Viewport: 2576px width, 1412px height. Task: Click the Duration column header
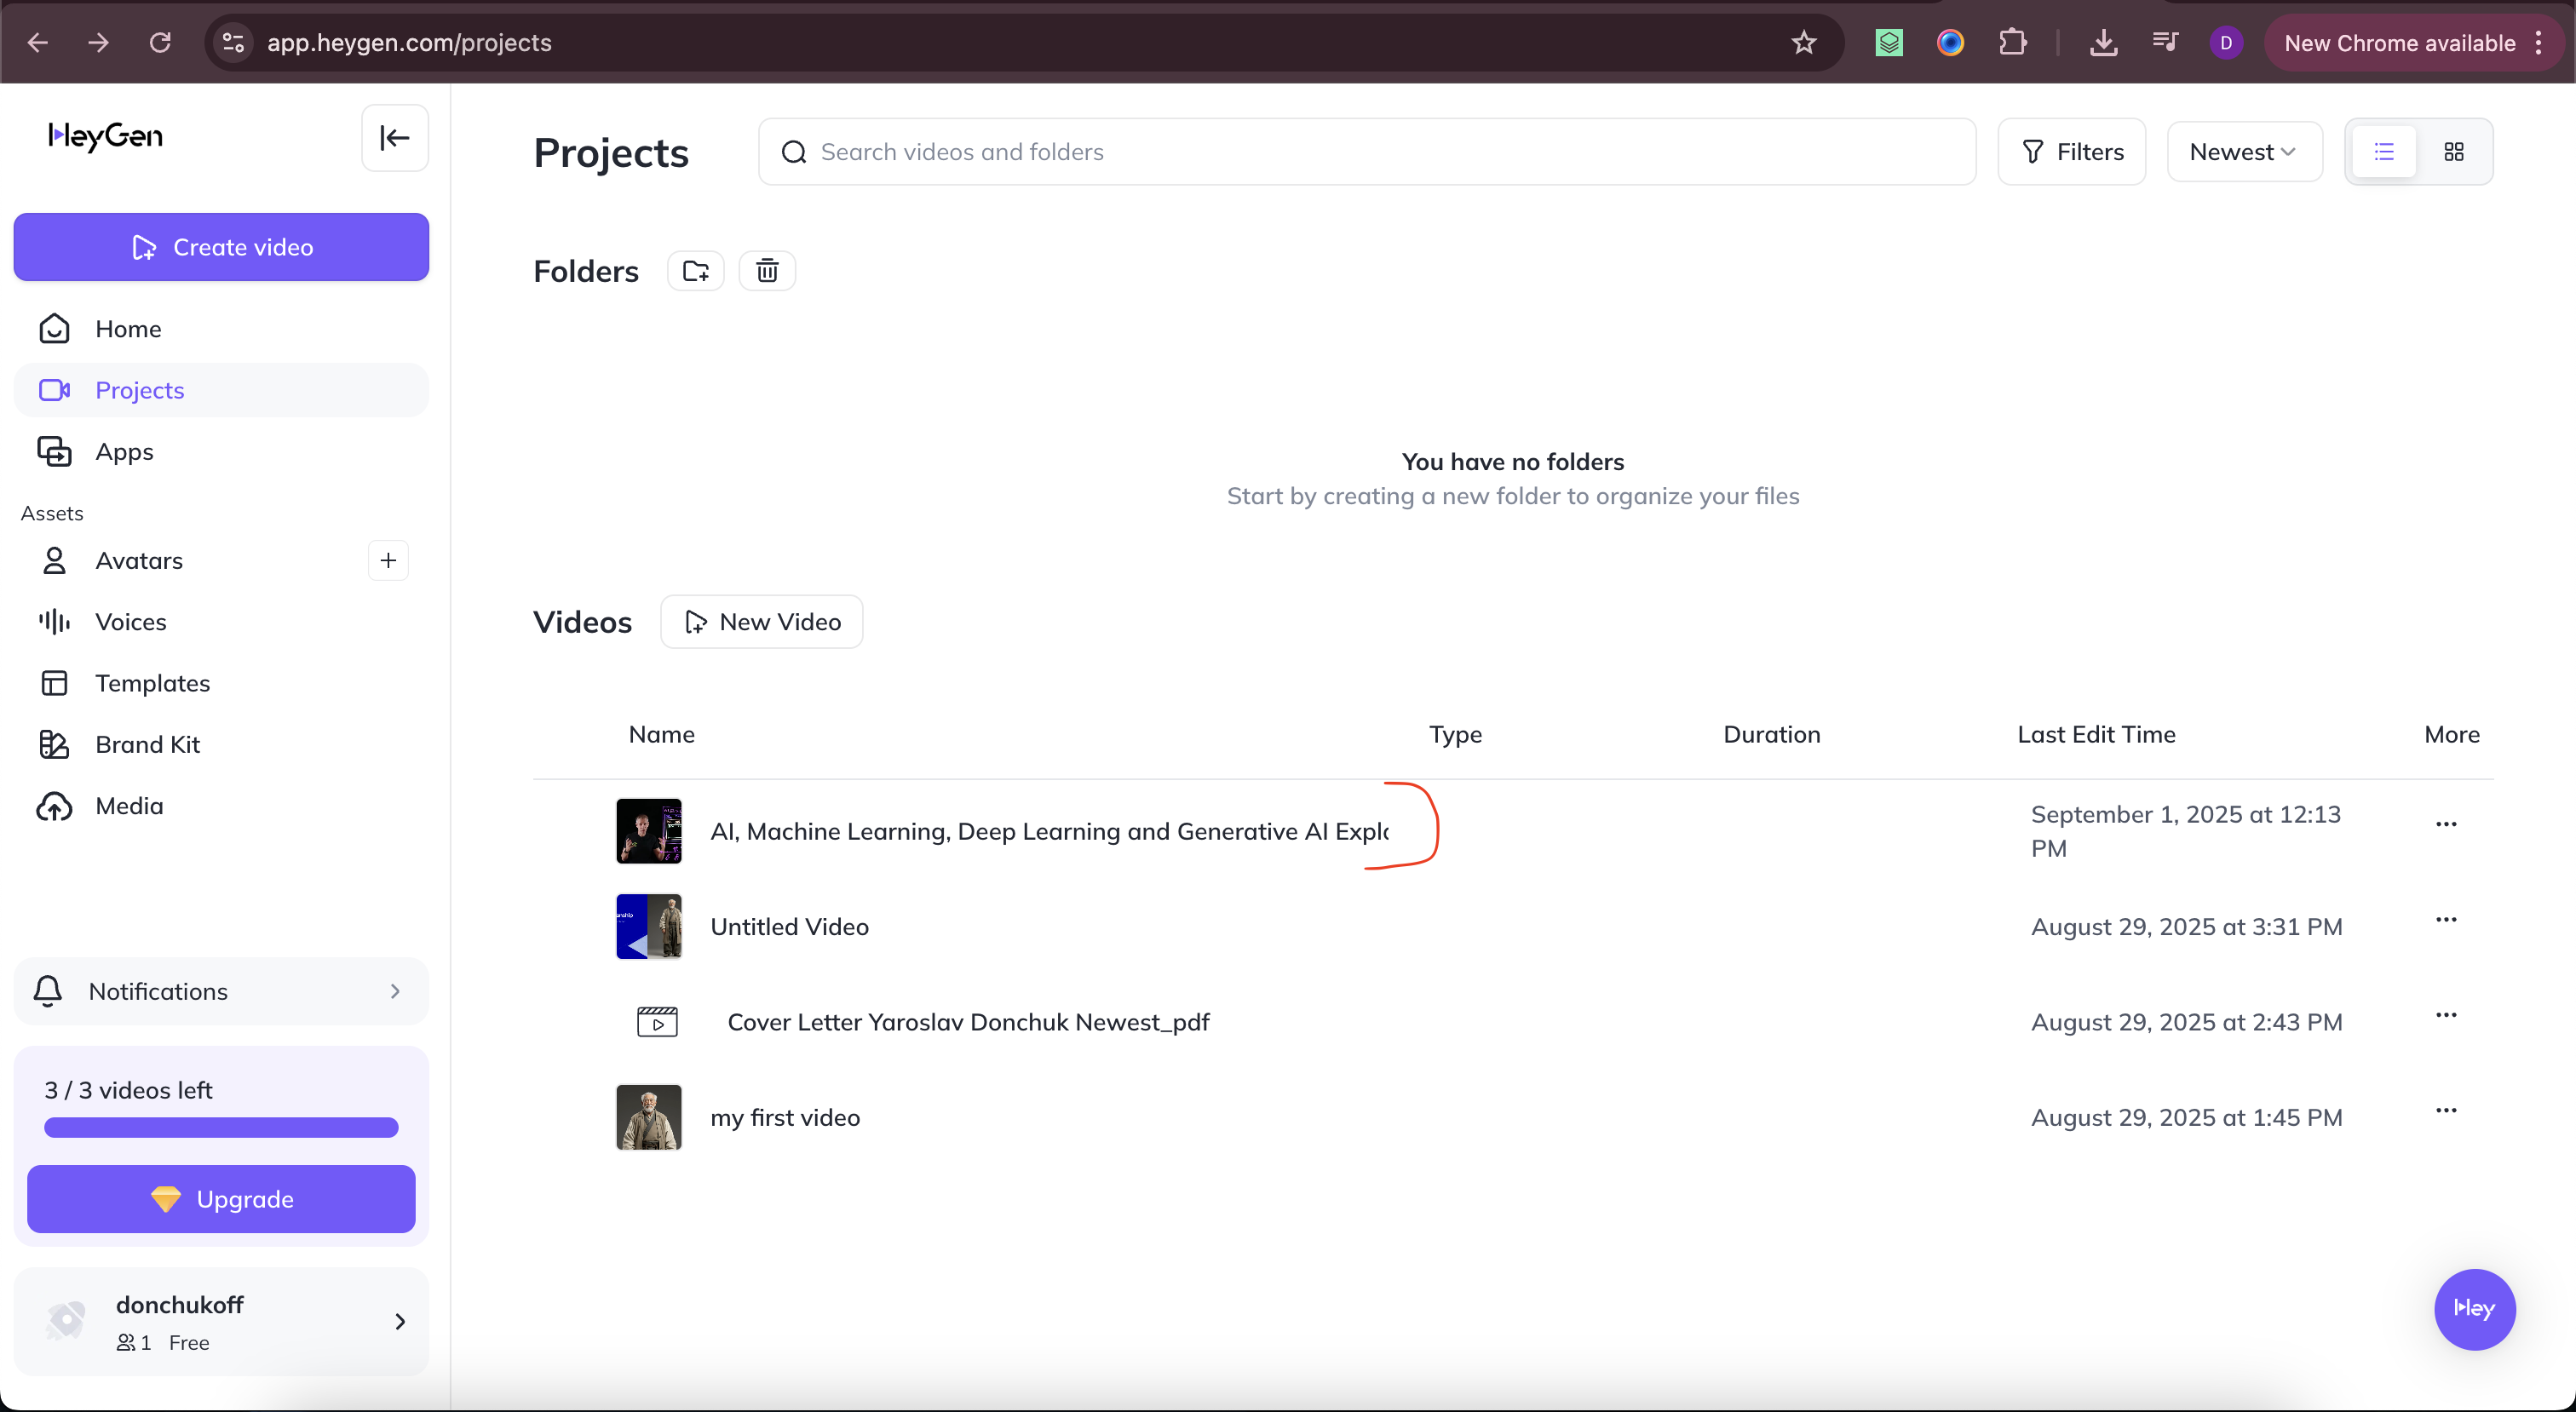(x=1771, y=735)
